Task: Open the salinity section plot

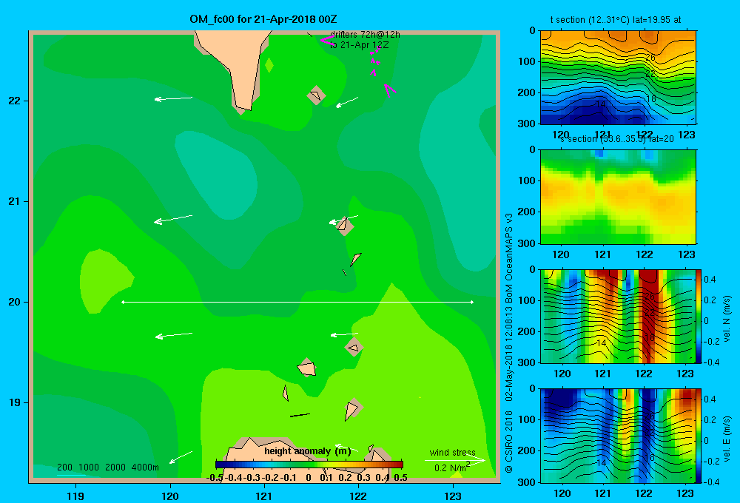Action: pyautogui.click(x=618, y=197)
